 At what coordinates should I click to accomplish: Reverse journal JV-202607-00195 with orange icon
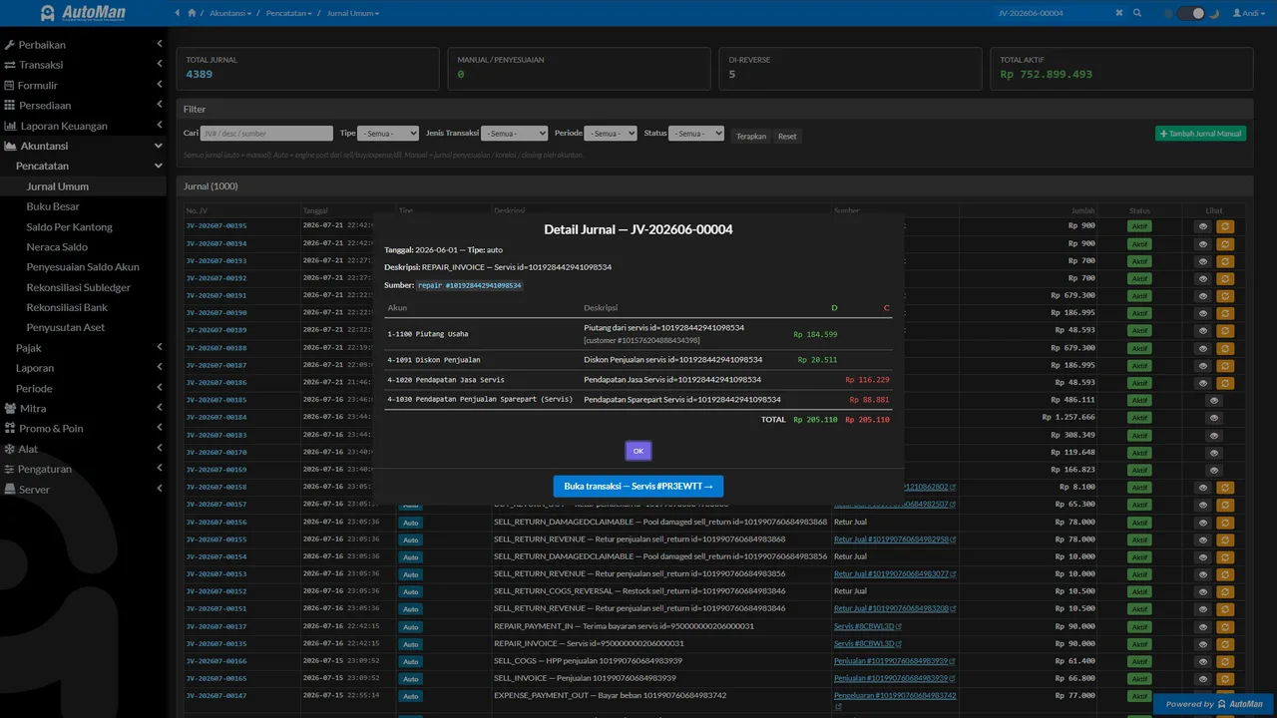pyautogui.click(x=1225, y=226)
